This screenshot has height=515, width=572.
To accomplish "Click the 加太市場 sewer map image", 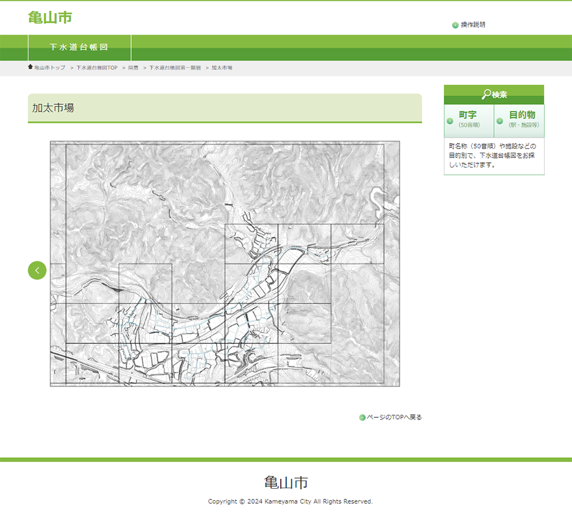I will 225,263.
